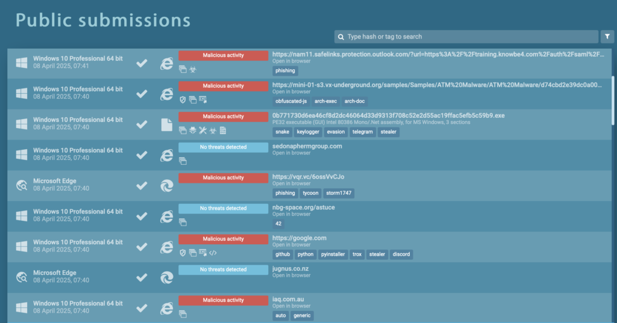The image size is (617, 323).
Task: Click the multi-window indicator in the .exe row
Action: [x=183, y=131]
